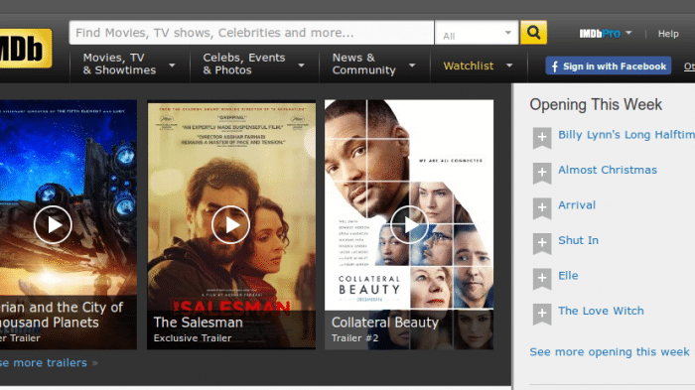
Task: Sign in with Facebook
Action: pos(608,66)
